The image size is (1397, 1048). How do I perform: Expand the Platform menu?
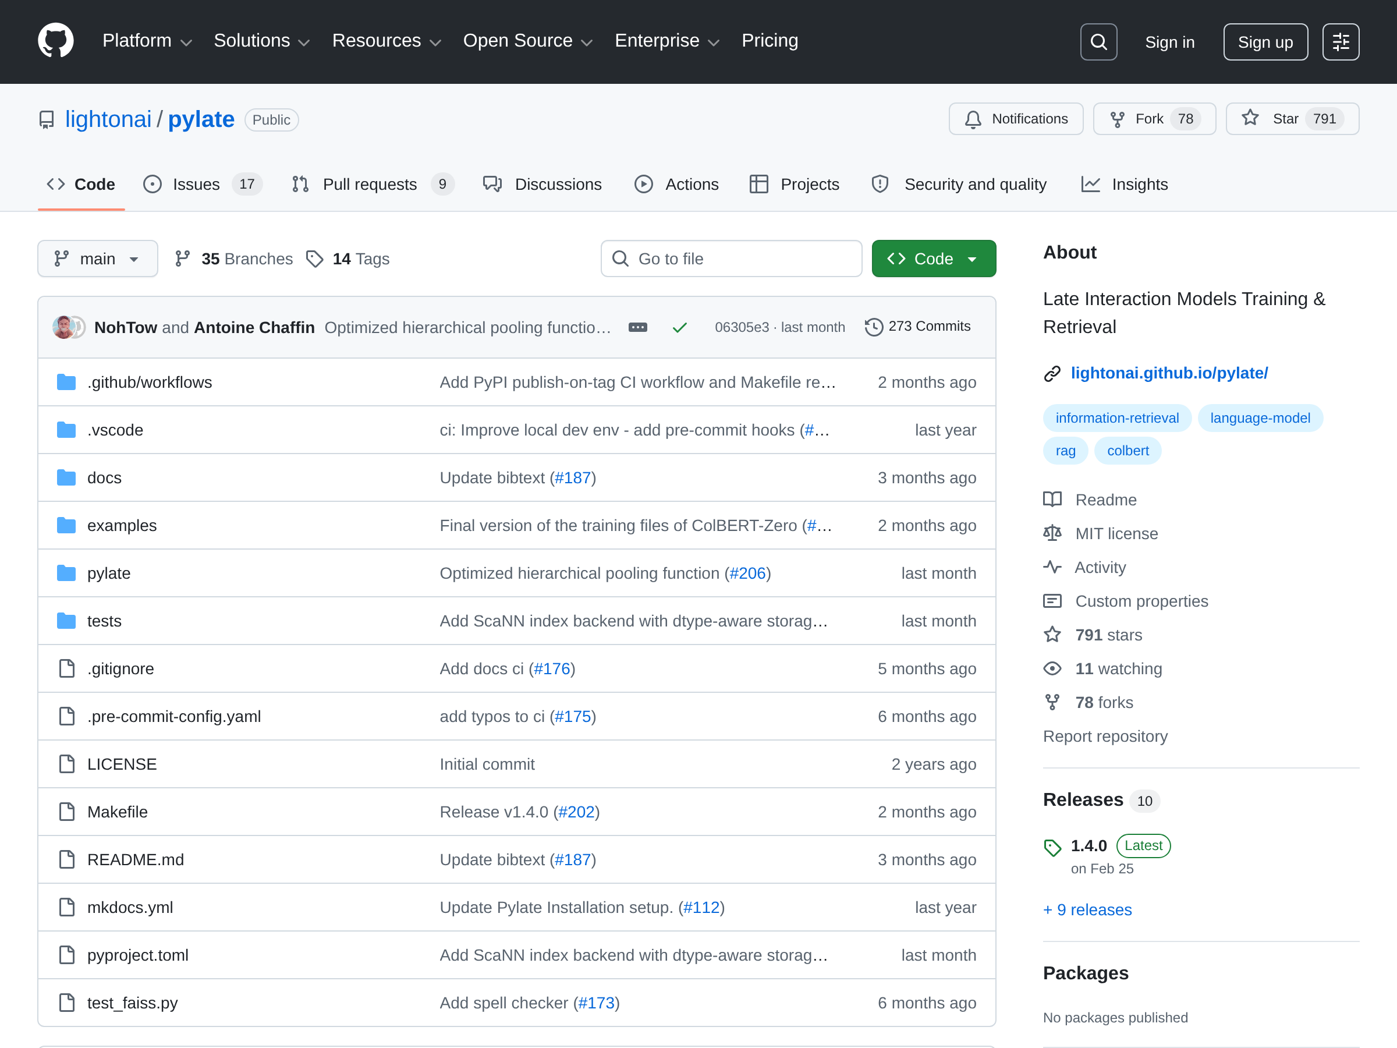pyautogui.click(x=147, y=41)
